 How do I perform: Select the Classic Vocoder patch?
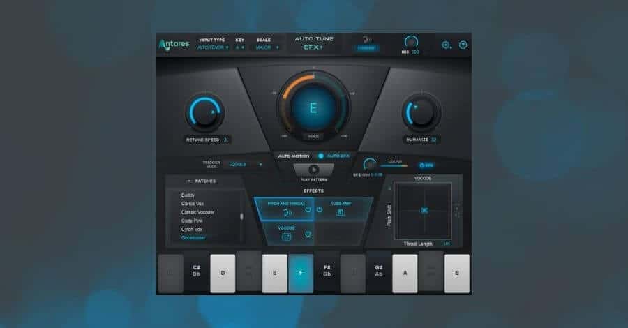pyautogui.click(x=198, y=212)
